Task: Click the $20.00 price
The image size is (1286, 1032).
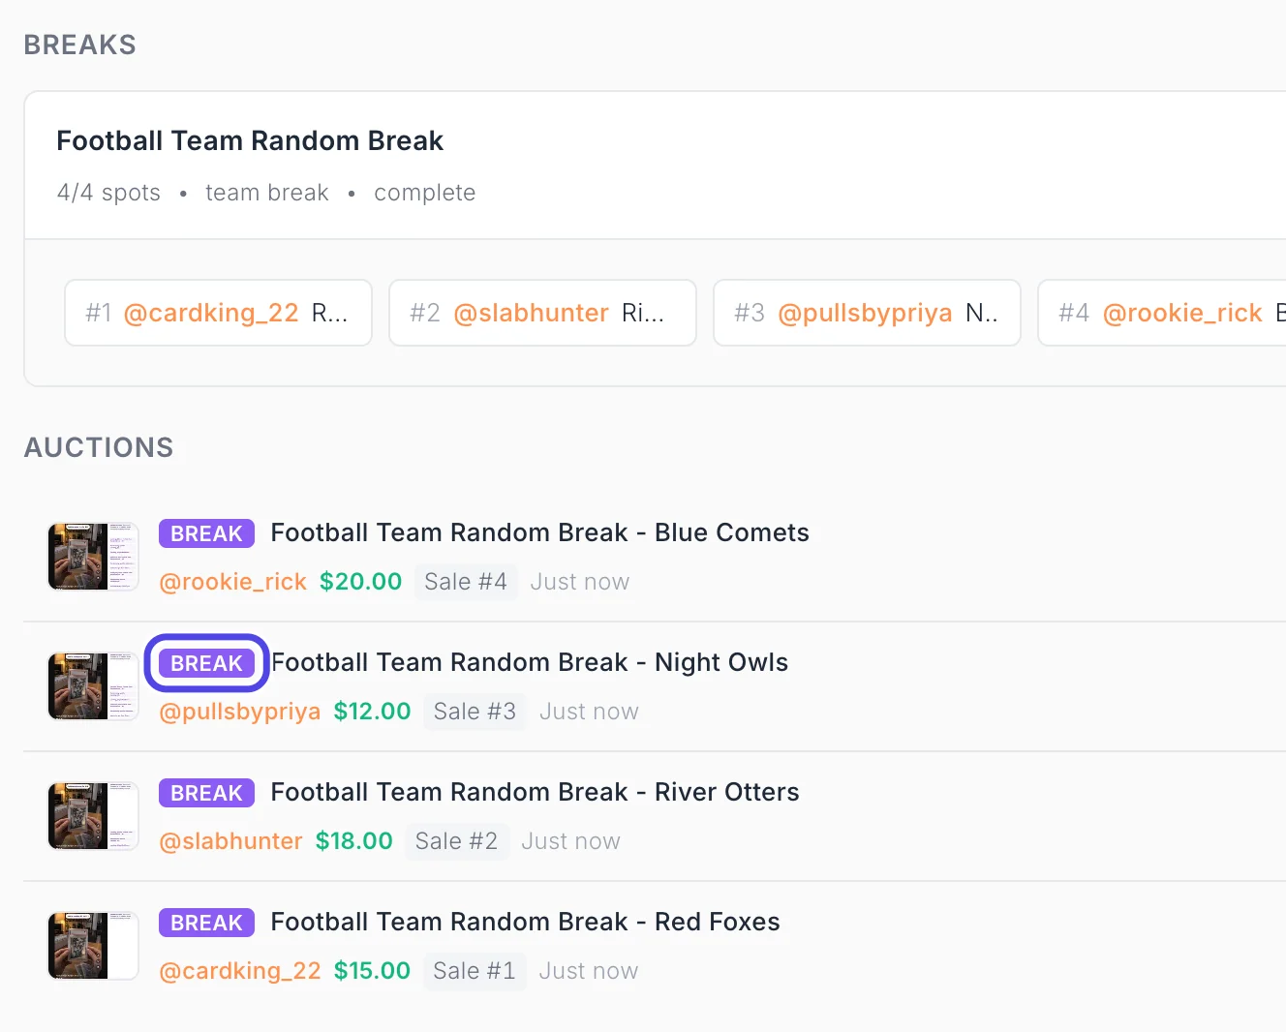Action: (x=360, y=582)
